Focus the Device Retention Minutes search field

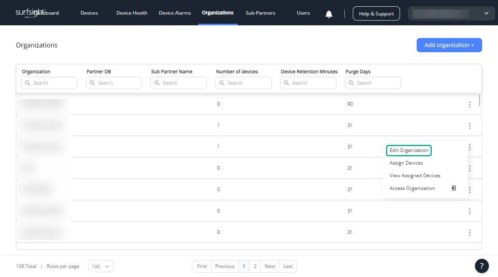[x=308, y=83]
